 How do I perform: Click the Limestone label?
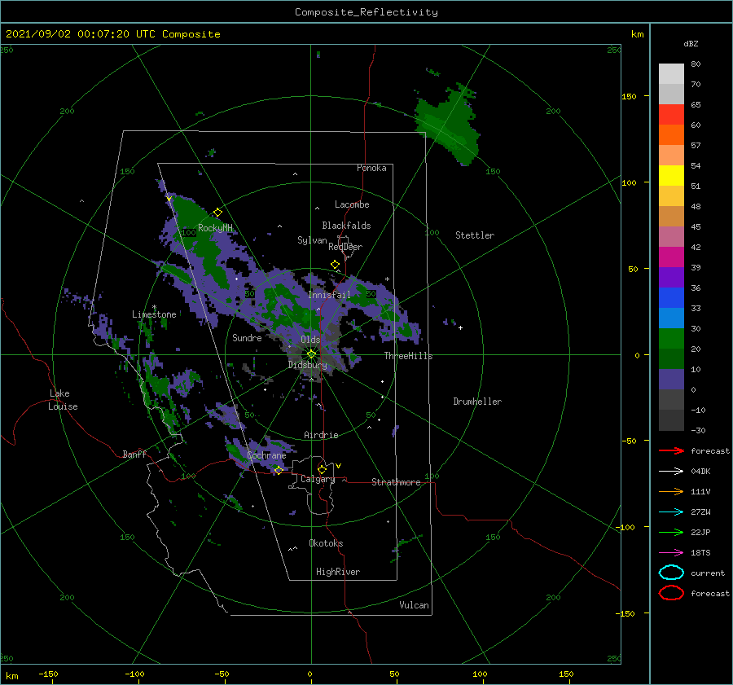154,314
